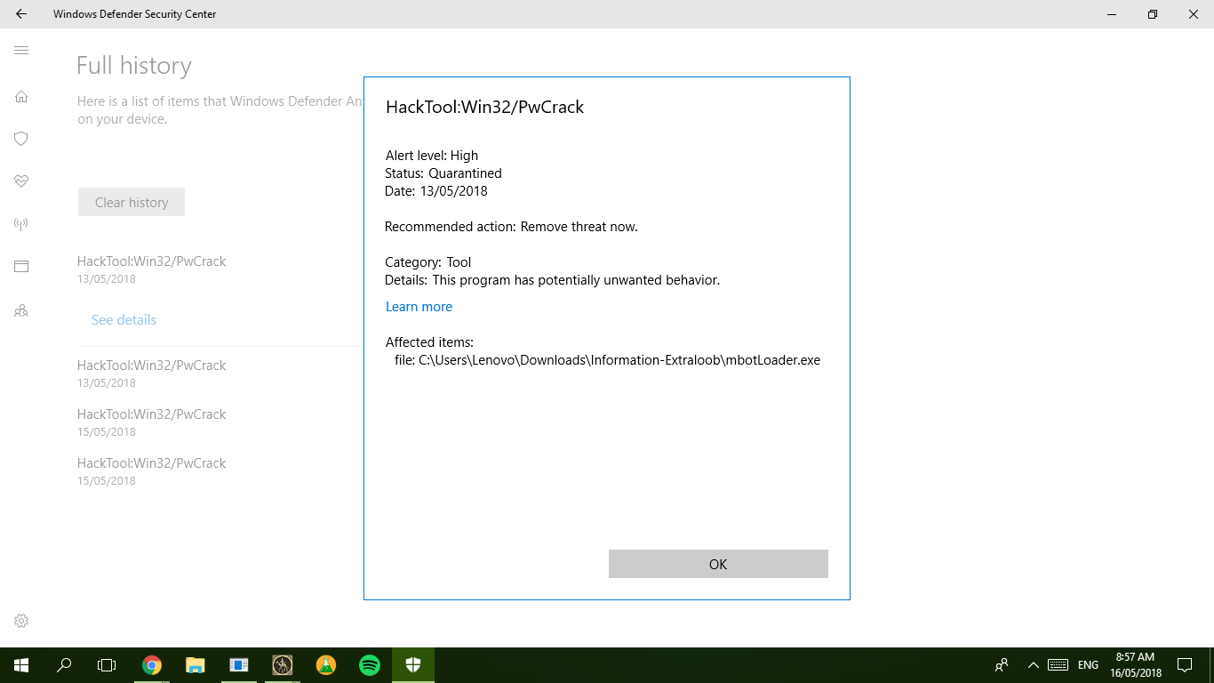Open Device performance & health heart icon
This screenshot has width=1214, height=683.
point(21,181)
